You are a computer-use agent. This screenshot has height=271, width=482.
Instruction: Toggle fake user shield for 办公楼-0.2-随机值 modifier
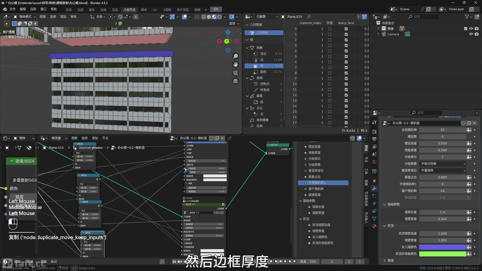[x=463, y=123]
